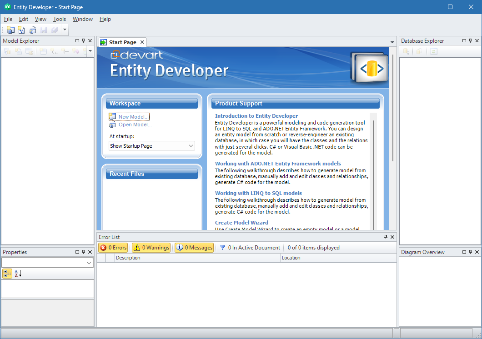482x339 pixels.
Task: Select the Connect database icon in Database Explorer
Action: pyautogui.click(x=406, y=51)
